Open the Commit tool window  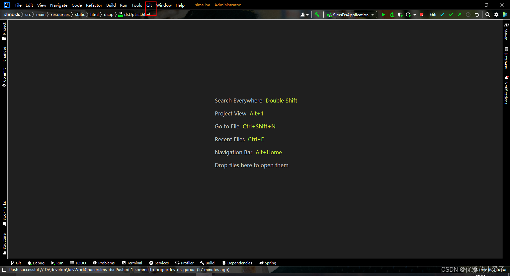pos(4,78)
